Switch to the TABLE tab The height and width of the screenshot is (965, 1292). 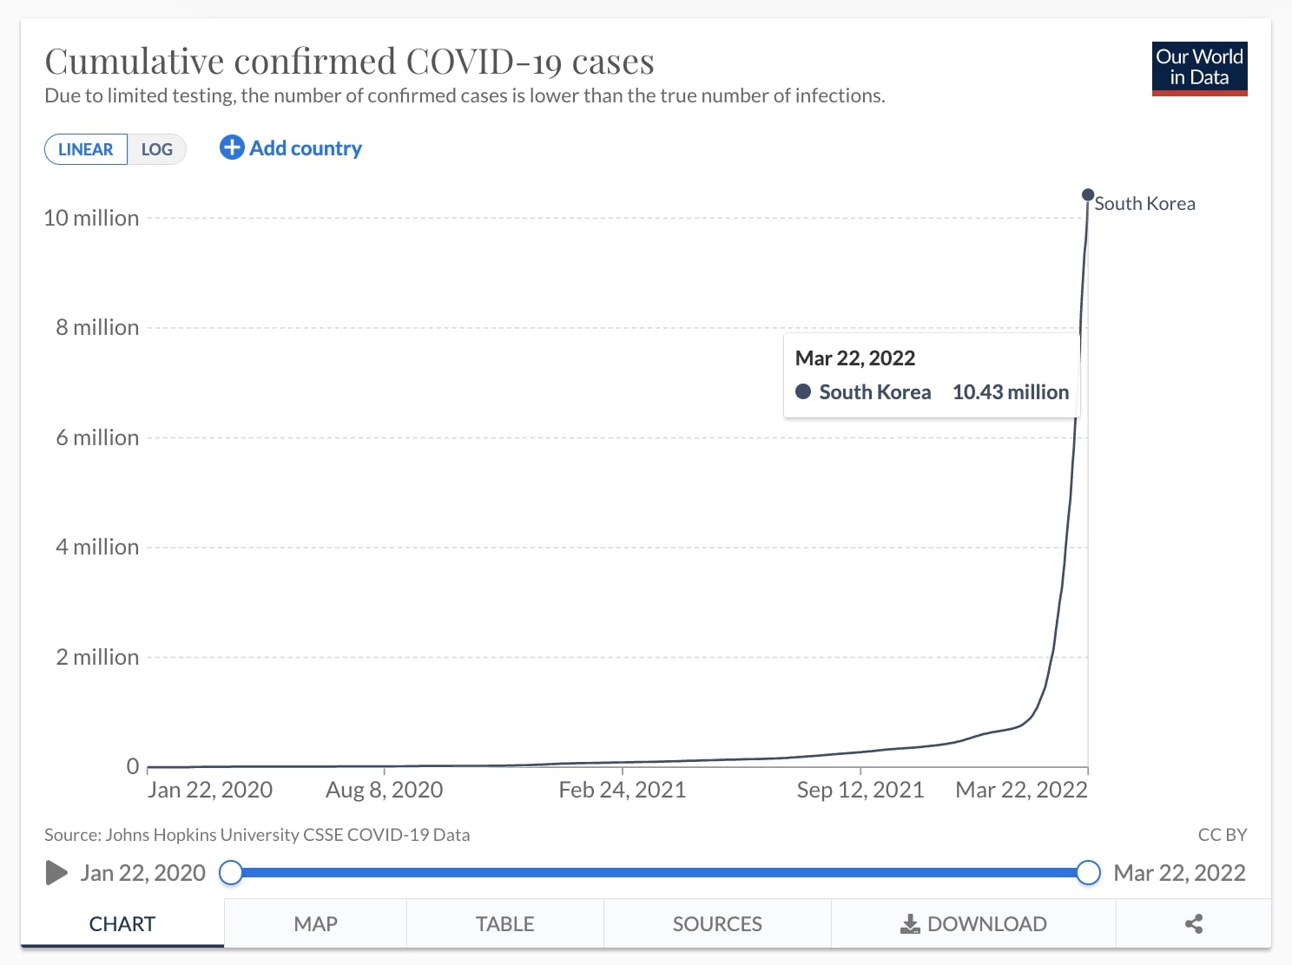point(504,924)
